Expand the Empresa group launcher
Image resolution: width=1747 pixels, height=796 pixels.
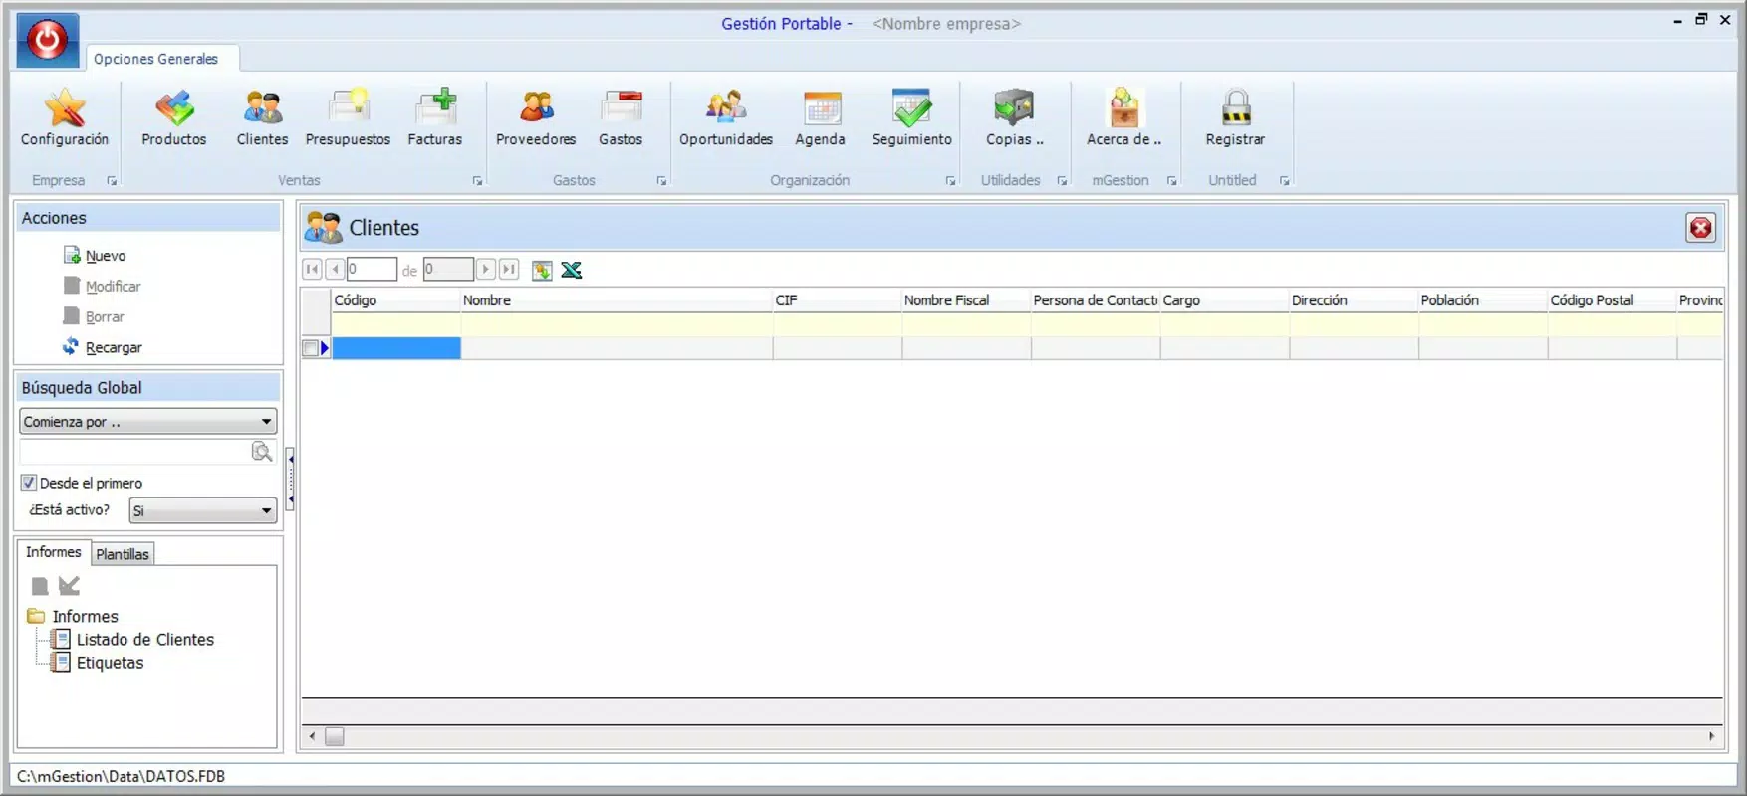(x=112, y=181)
